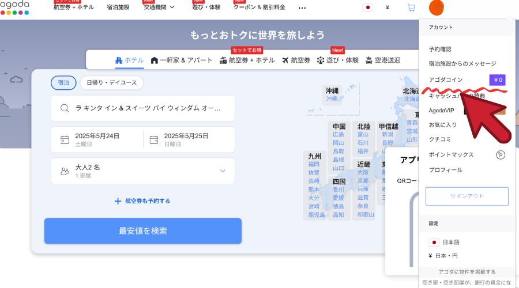The height and width of the screenshot is (288, 519).
Task: Open クチコミ in the account menu
Action: pyautogui.click(x=439, y=139)
